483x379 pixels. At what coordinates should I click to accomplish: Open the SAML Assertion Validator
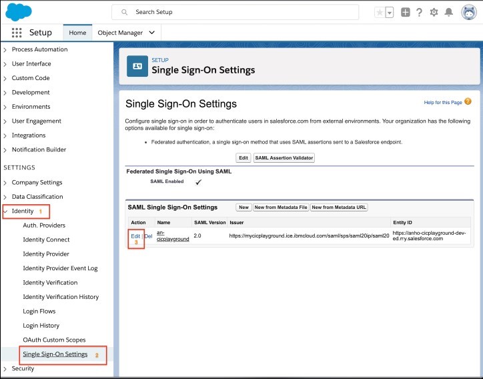click(x=284, y=157)
